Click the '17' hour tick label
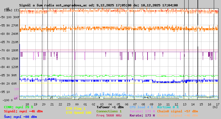 pos(218,104)
